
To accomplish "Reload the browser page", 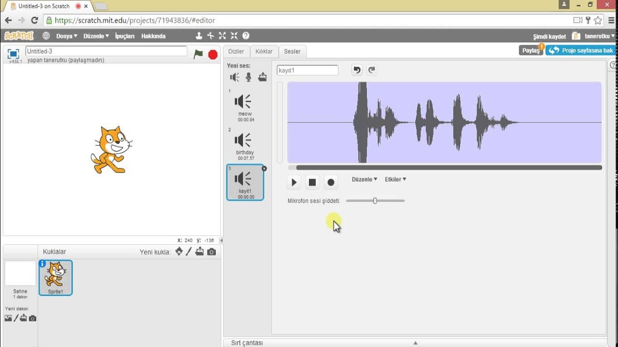I will point(34,20).
